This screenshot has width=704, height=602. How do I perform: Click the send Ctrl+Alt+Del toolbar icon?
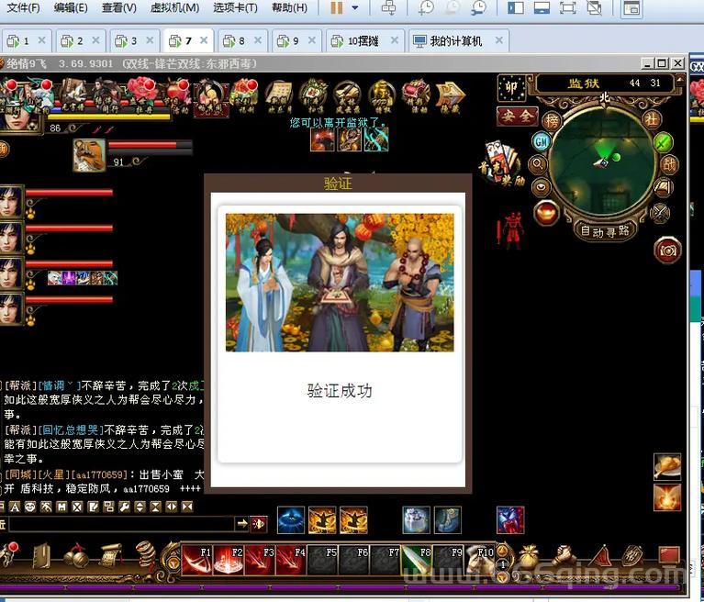388,7
